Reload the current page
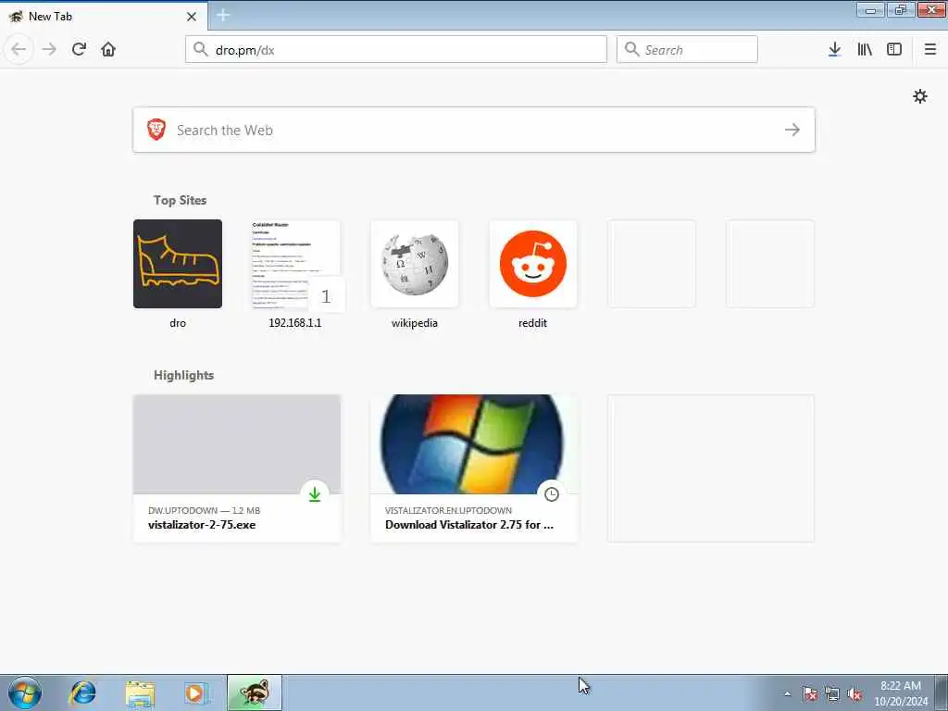 click(79, 49)
